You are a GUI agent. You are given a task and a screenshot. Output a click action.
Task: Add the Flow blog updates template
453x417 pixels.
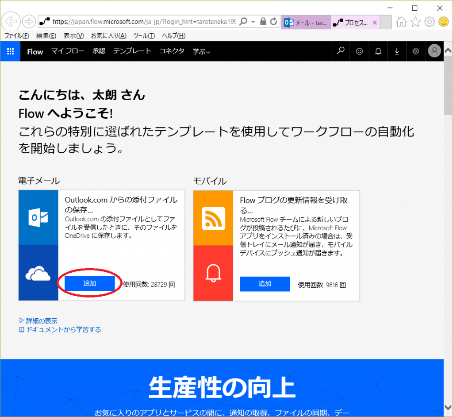265,284
